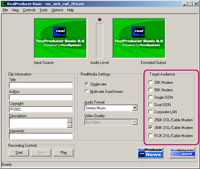Click Description scrollbar up arrow
This screenshot has width=200, height=169.
tap(70, 120)
